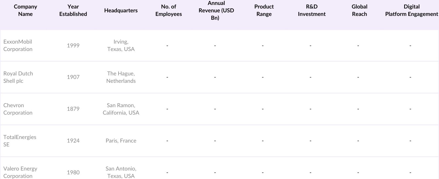Click the 1924 year established cell
The width and height of the screenshot is (439, 179).
click(x=73, y=141)
